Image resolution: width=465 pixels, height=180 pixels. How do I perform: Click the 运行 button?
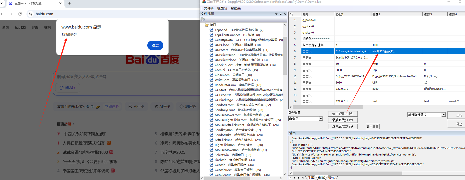[456, 115]
